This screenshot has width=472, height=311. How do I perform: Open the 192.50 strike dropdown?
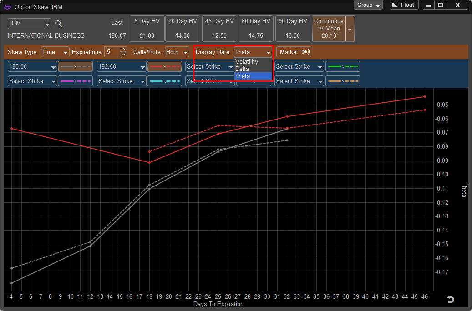[122, 66]
